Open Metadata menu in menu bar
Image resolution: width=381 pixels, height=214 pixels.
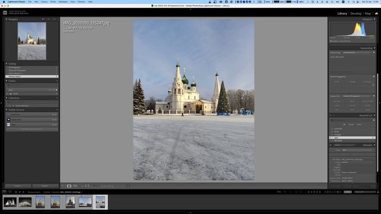click(x=63, y=2)
